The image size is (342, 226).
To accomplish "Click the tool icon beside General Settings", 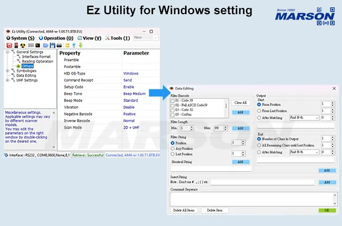I will [13, 52].
